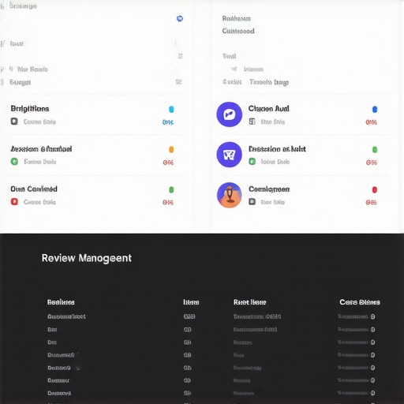Click the red status dot in Camiegroan row
The width and height of the screenshot is (404, 404).
pyautogui.click(x=375, y=189)
